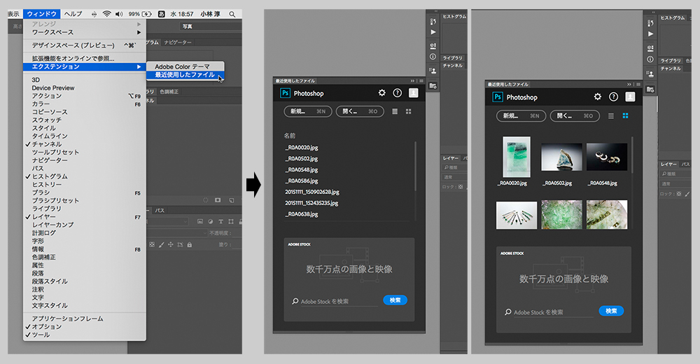The height and width of the screenshot is (364, 700).
Task: Select Device Preview in the Window menu
Action: (x=84, y=88)
